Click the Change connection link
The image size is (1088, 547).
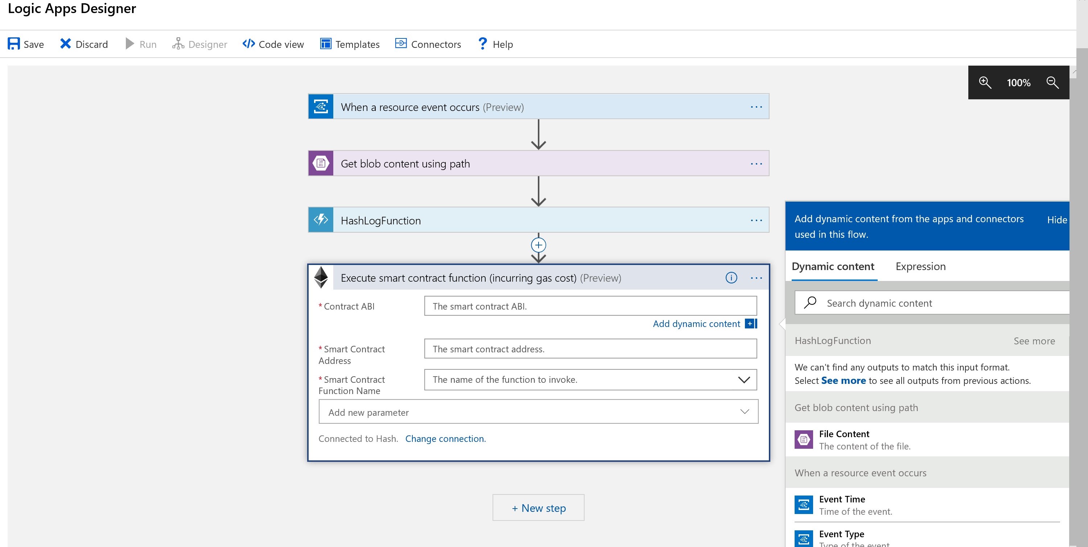445,439
